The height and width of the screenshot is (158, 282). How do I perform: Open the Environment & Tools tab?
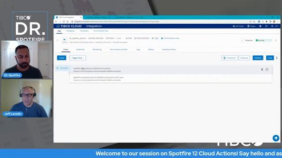pos(101,31)
